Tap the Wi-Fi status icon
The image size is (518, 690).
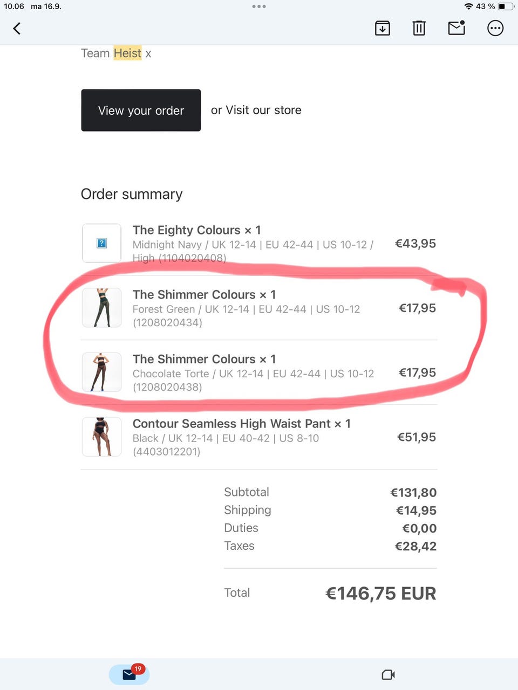tap(468, 6)
